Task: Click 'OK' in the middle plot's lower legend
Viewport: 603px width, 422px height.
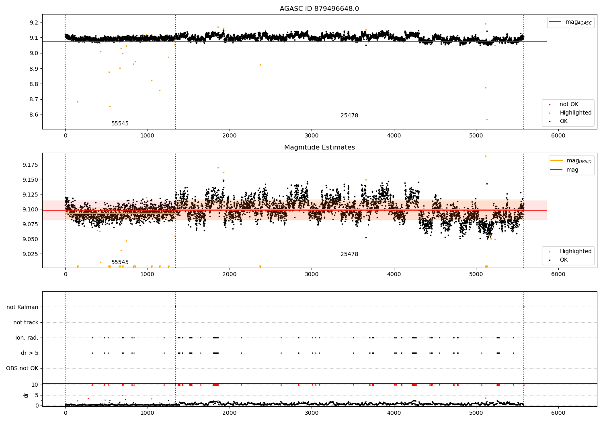Action: coord(564,260)
